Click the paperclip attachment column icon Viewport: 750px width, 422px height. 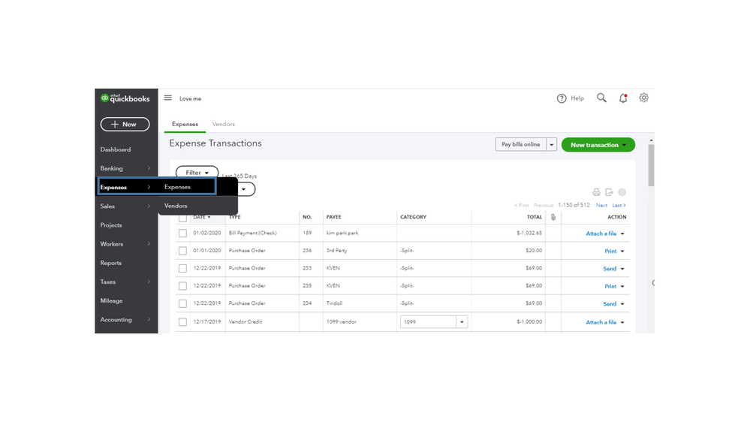pos(553,217)
